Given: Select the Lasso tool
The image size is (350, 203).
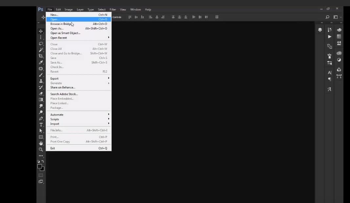Looking at the screenshot, I should tap(41, 44).
